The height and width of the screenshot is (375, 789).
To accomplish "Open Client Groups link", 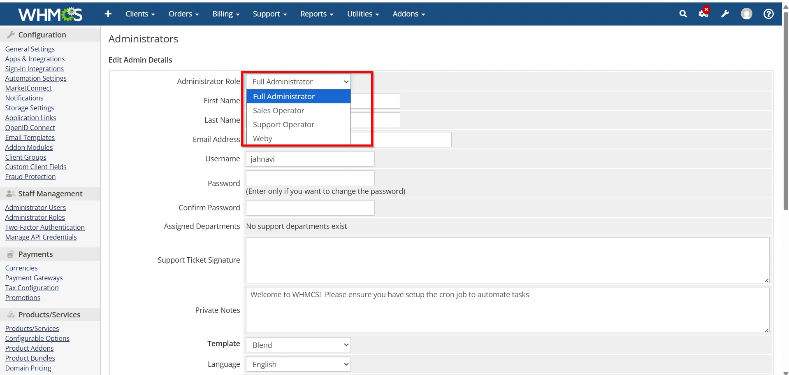I will click(26, 157).
